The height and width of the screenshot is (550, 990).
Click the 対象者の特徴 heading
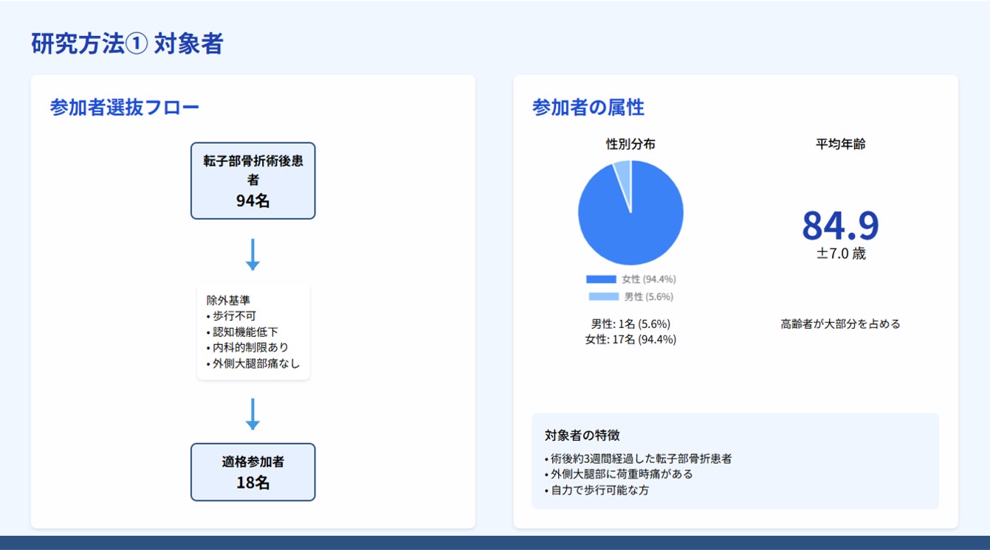582,435
